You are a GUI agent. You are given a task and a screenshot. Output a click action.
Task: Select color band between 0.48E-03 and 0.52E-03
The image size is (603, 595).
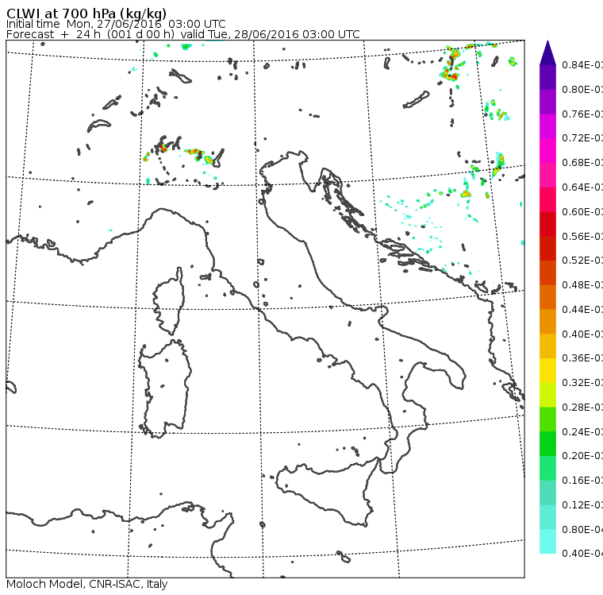click(x=547, y=272)
